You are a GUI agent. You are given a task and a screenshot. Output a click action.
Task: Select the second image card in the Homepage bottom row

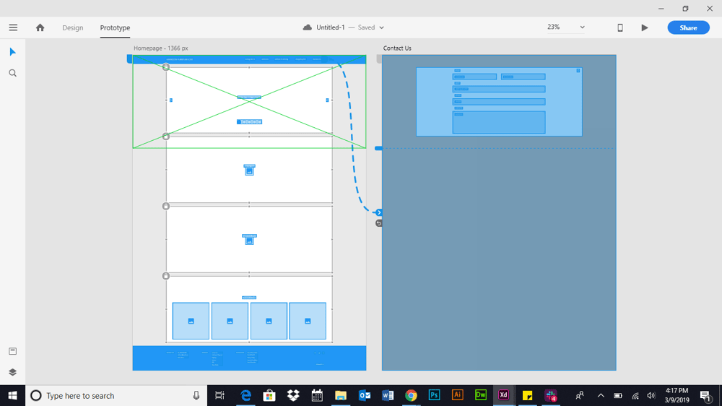(x=230, y=321)
